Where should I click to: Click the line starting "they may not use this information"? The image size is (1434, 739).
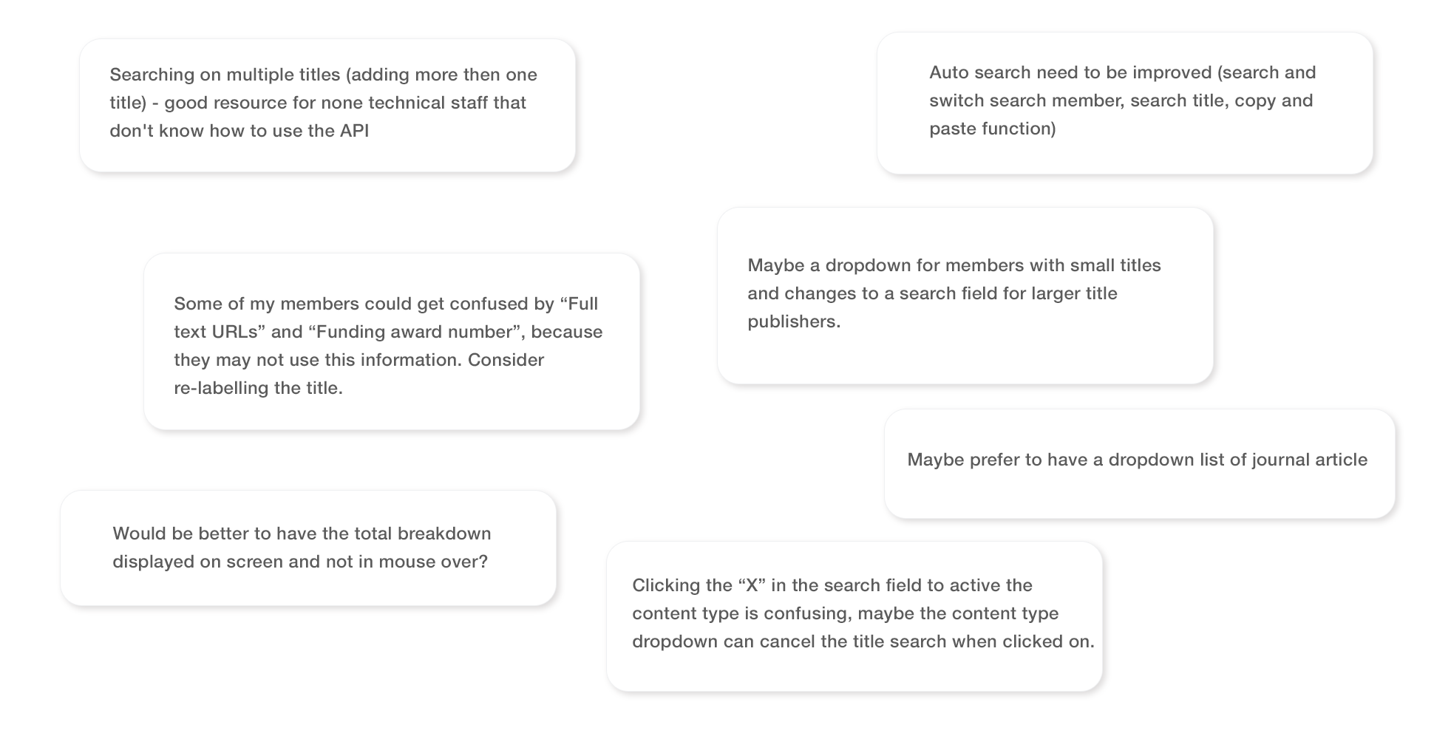tap(358, 360)
